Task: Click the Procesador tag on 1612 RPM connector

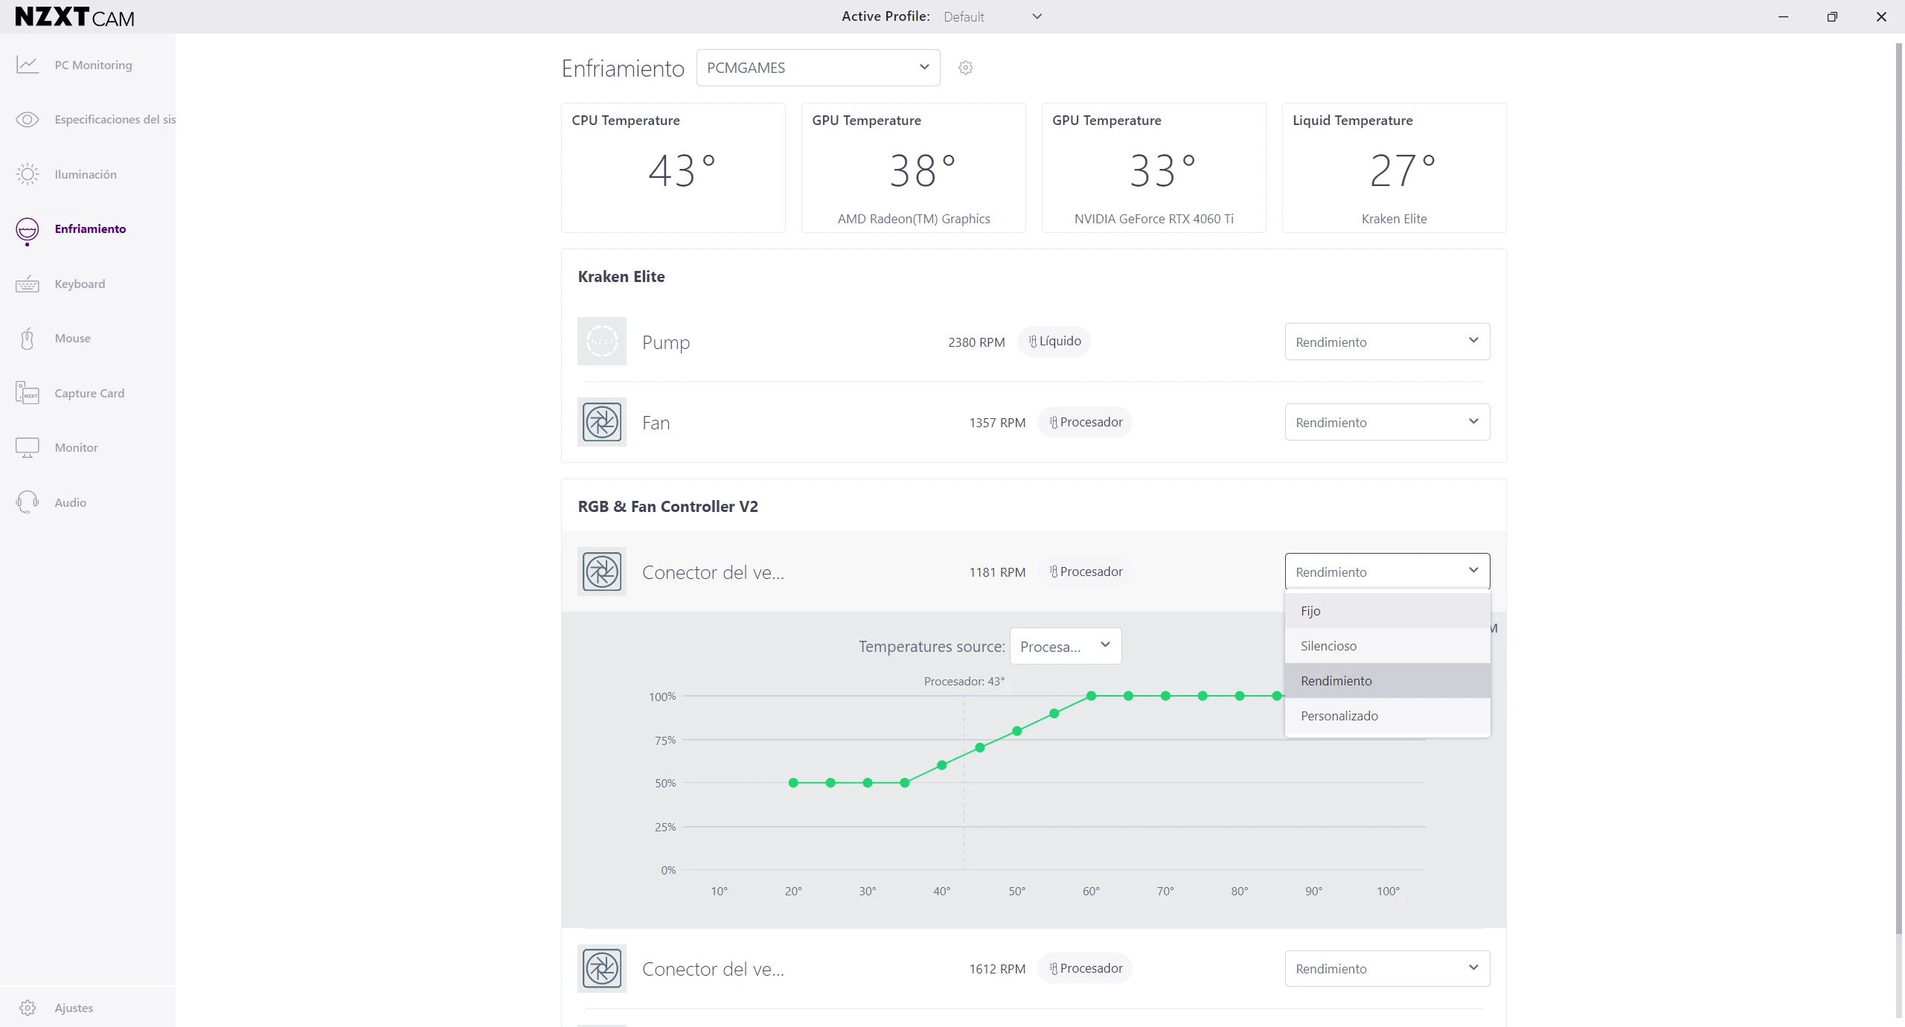Action: click(1085, 968)
